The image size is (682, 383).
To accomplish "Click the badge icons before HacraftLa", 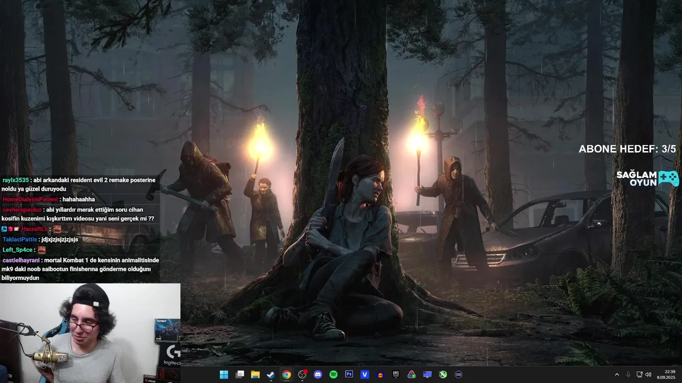I will coord(11,229).
